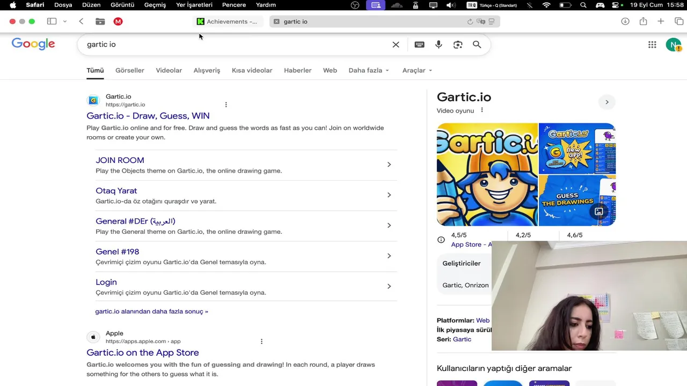Reload page via the address bar refresh icon
687x386 pixels.
pos(470,21)
